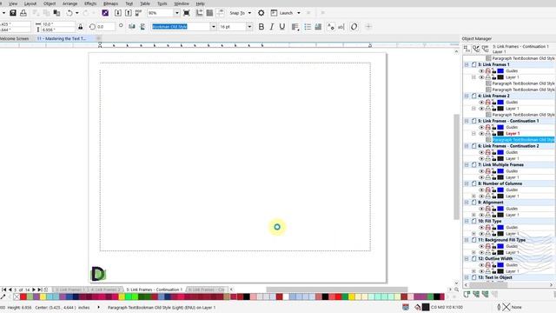This screenshot has width=556, height=313.
Task: Click the Print icon in the toolbar
Action: pos(23,13)
